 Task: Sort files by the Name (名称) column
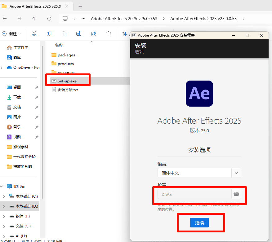59,45
